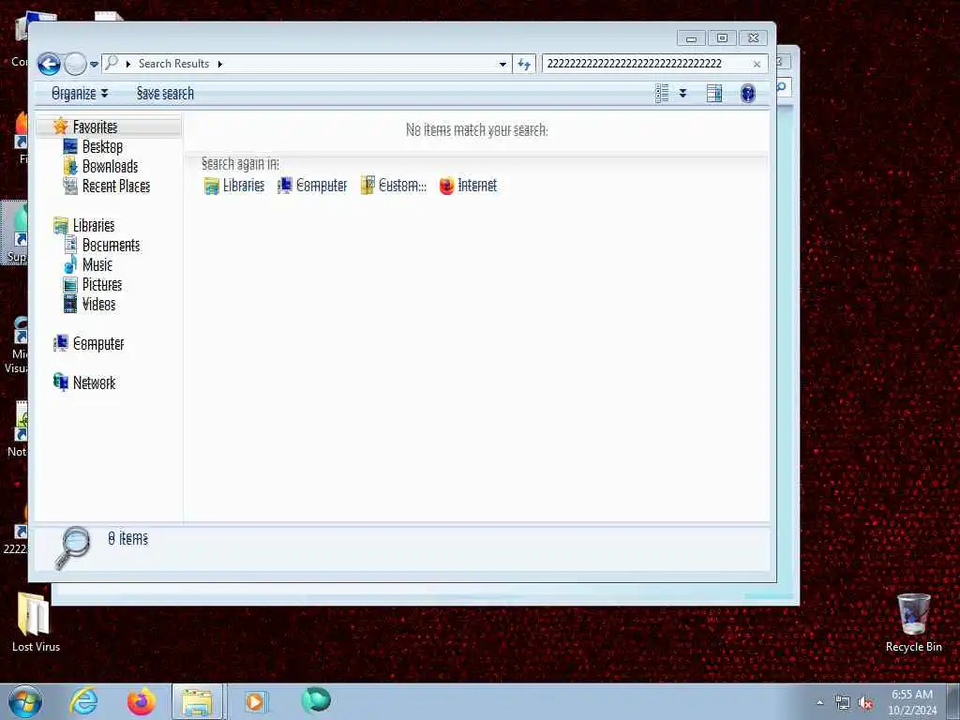
Task: Open the address bar history dropdown
Action: [x=502, y=65]
